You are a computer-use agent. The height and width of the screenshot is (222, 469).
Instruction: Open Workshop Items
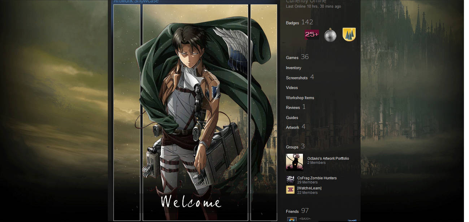300,98
